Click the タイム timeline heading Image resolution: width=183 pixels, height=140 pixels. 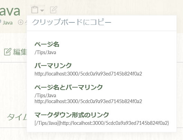(17, 117)
